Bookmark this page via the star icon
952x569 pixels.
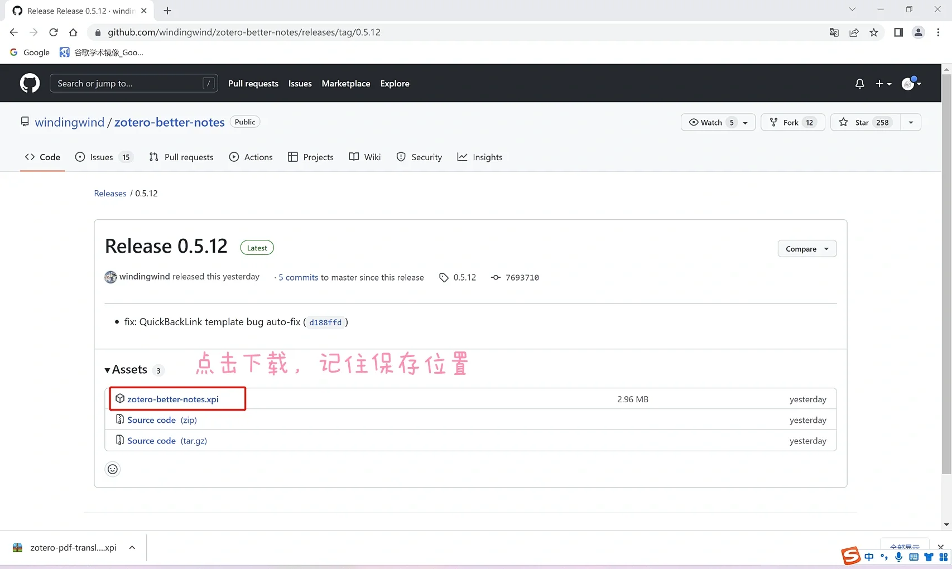pos(874,32)
